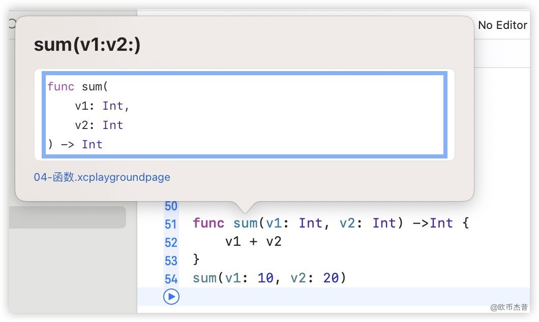Click line number 54 in the gutter
Screen dimensions: 539x322
[171, 279]
